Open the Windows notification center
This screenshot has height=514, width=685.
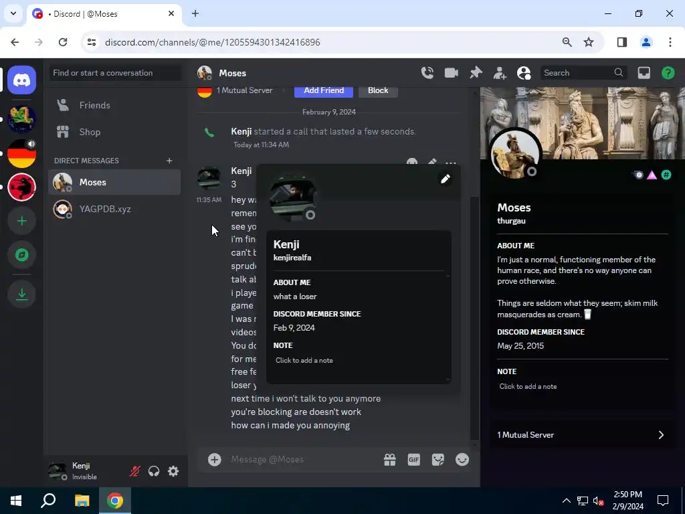coord(663,501)
